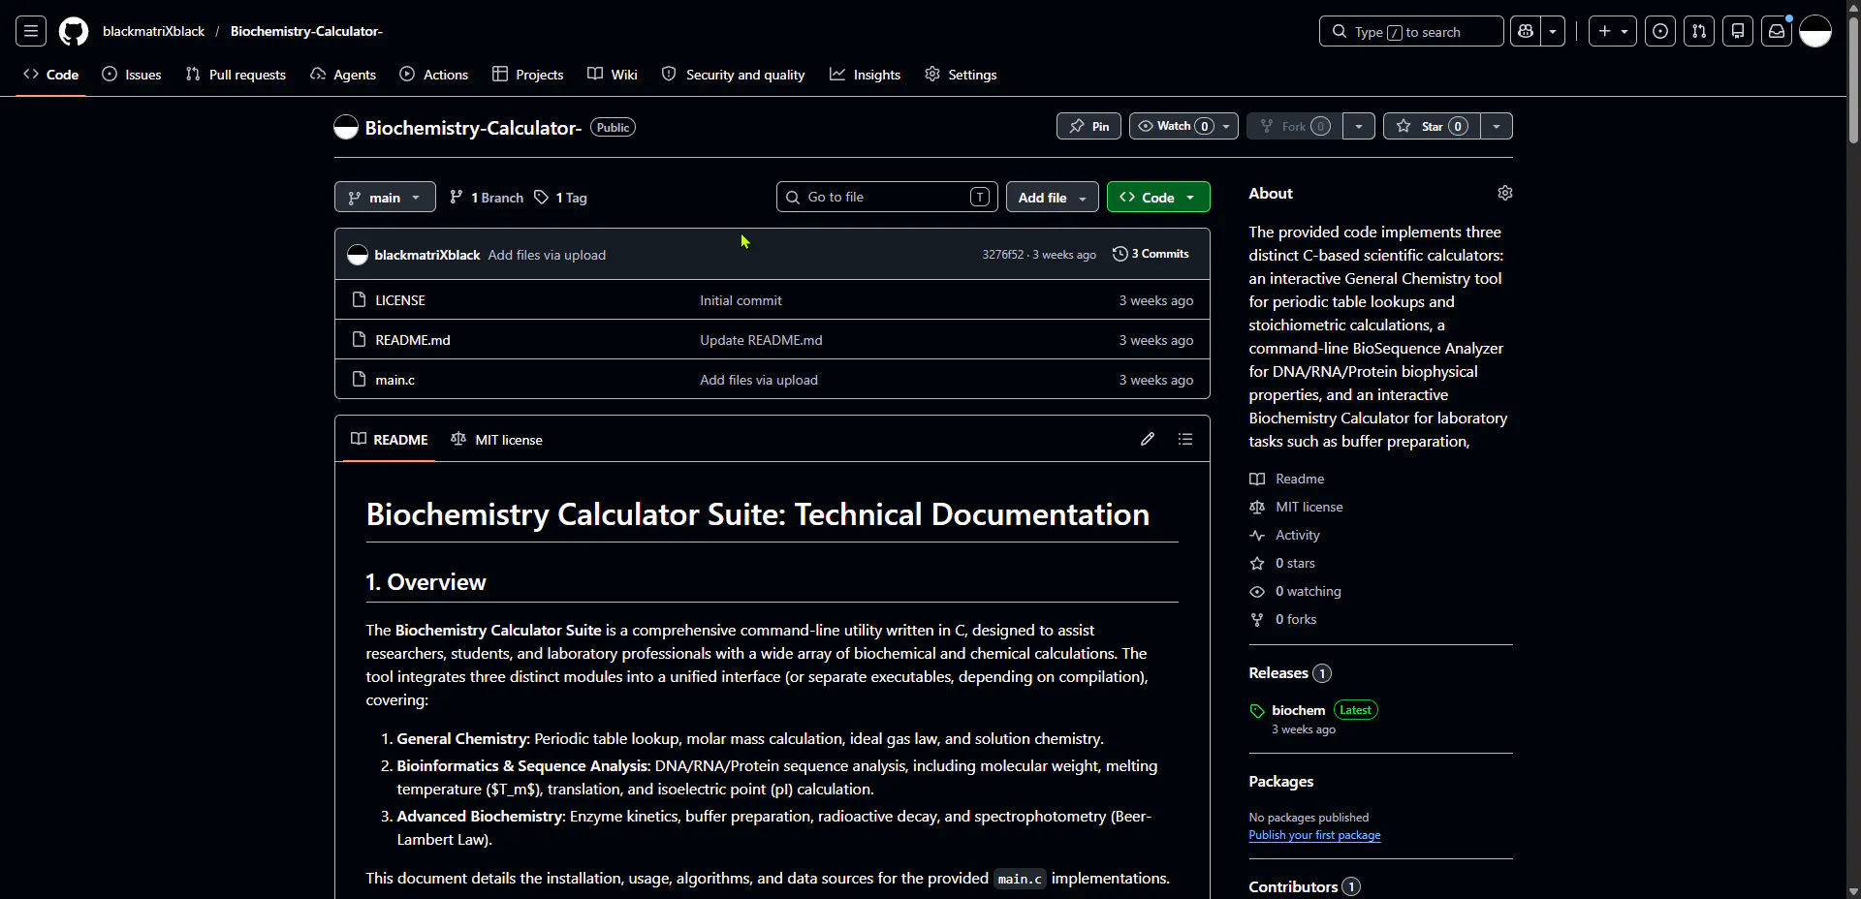Viewport: 1861px width, 899px height.
Task: Open commit hash 3276f52
Action: [1003, 255]
